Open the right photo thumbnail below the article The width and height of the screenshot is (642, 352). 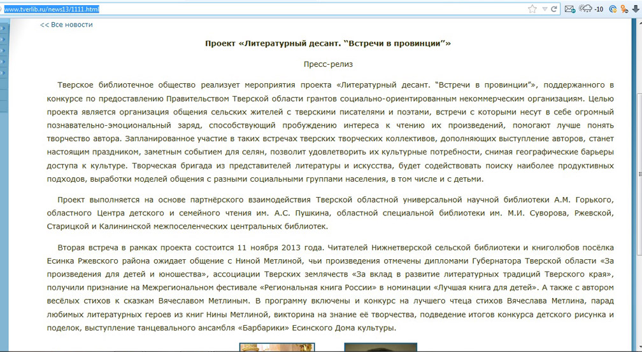(x=381, y=348)
